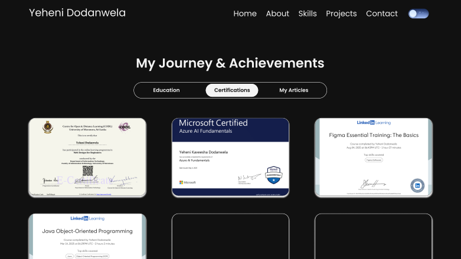Click the Contact nav link
The height and width of the screenshot is (259, 461).
point(382,14)
